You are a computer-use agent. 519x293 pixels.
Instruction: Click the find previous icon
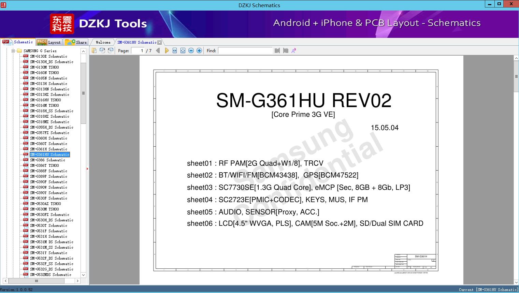[x=277, y=50]
